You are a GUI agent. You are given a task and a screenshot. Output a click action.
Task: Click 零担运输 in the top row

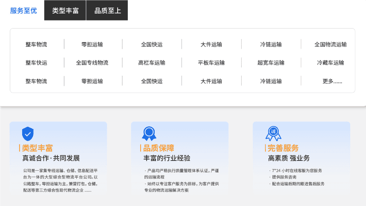92,44
